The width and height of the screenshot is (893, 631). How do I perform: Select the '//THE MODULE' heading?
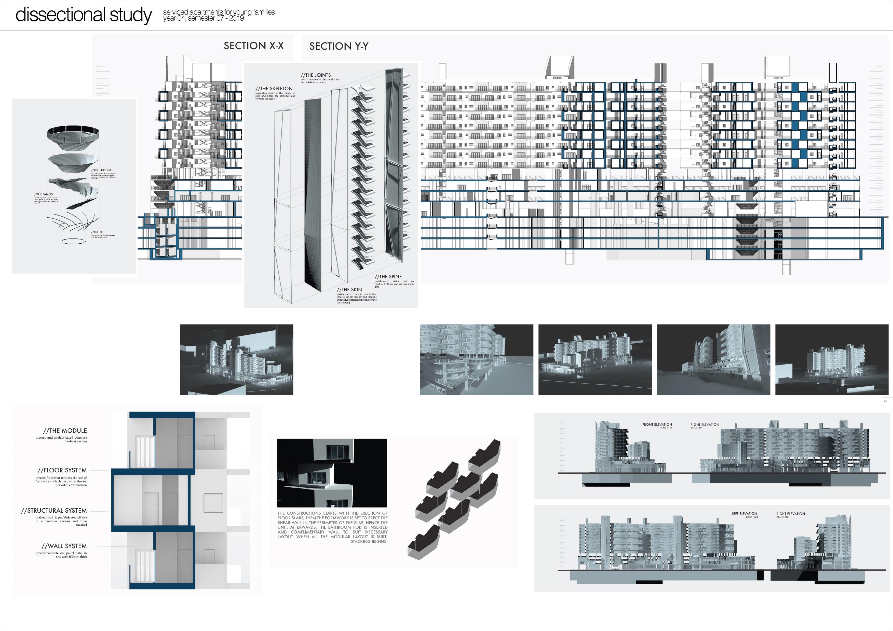(x=65, y=431)
